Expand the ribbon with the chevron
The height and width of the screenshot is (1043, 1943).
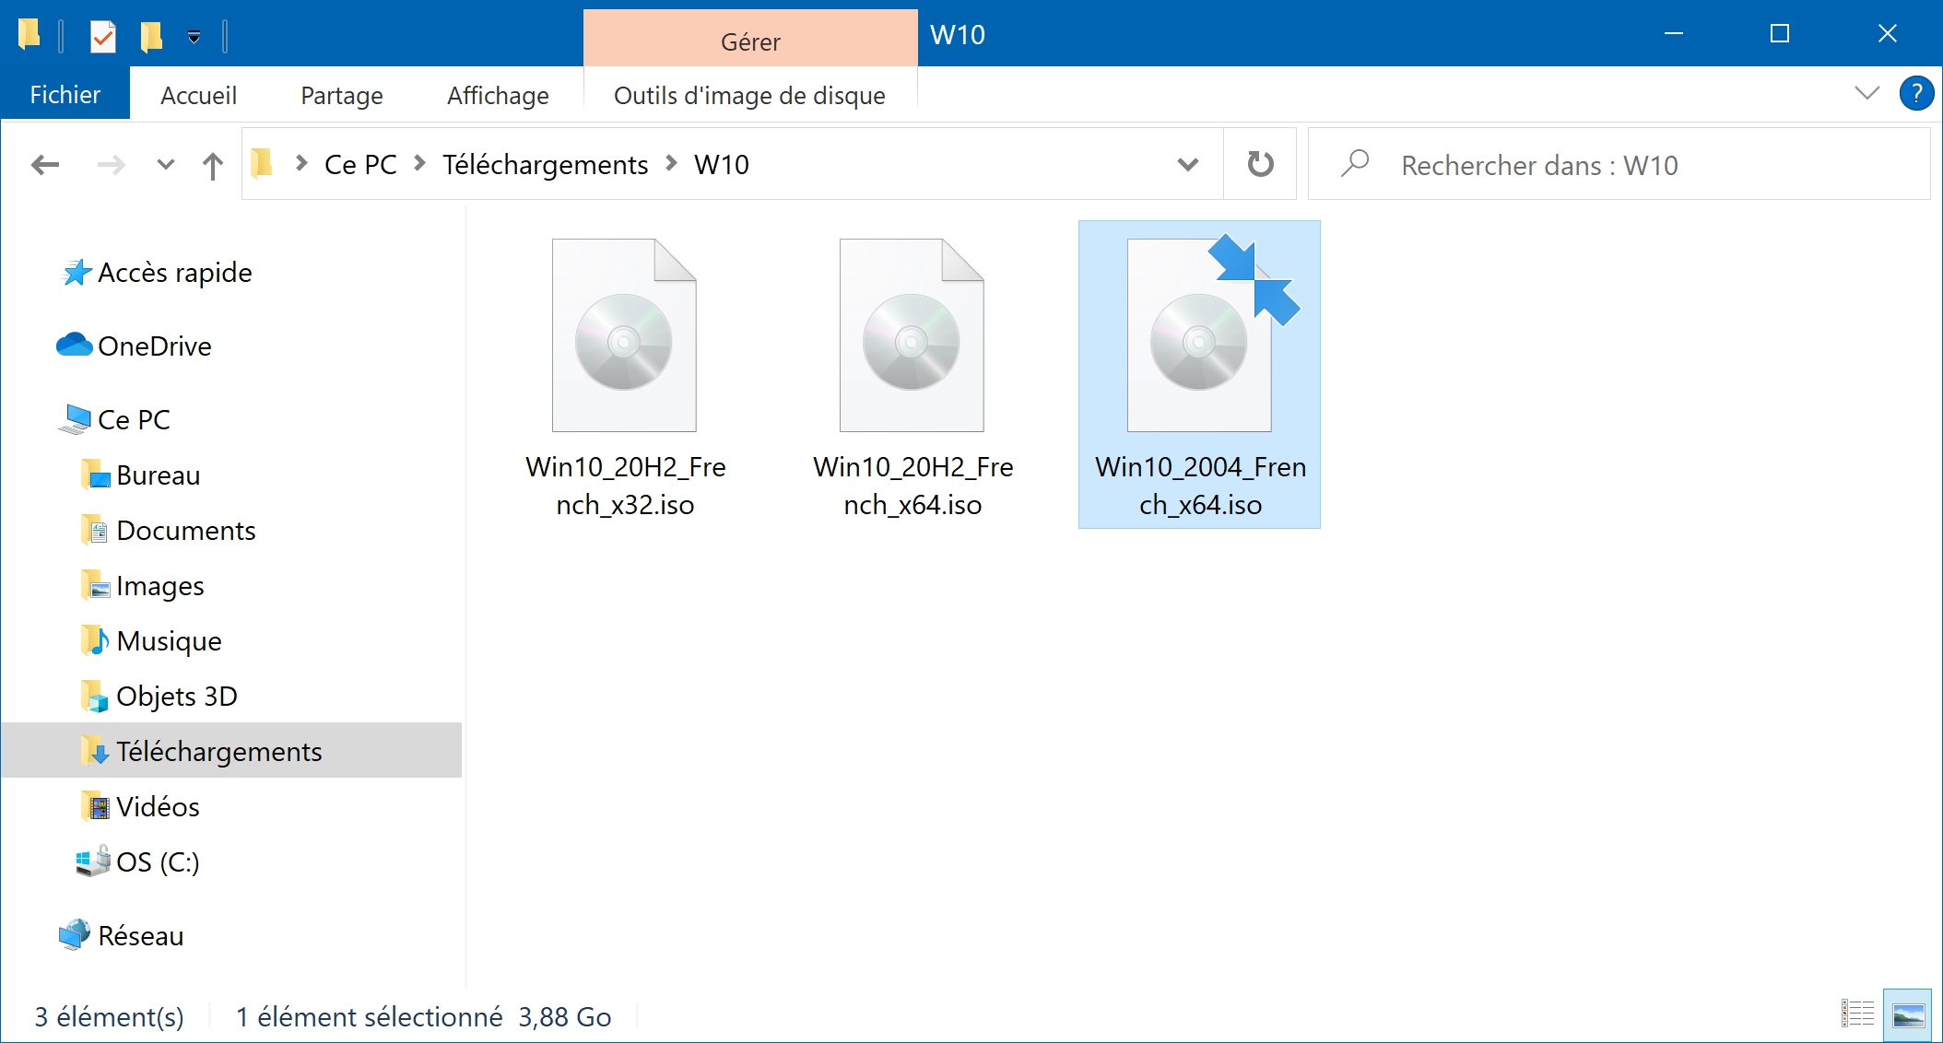[x=1866, y=93]
